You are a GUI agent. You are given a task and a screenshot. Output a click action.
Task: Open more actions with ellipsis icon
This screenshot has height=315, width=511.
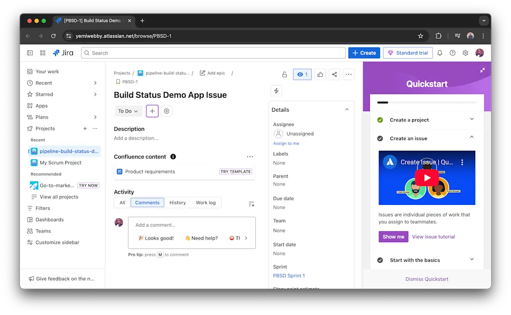348,74
